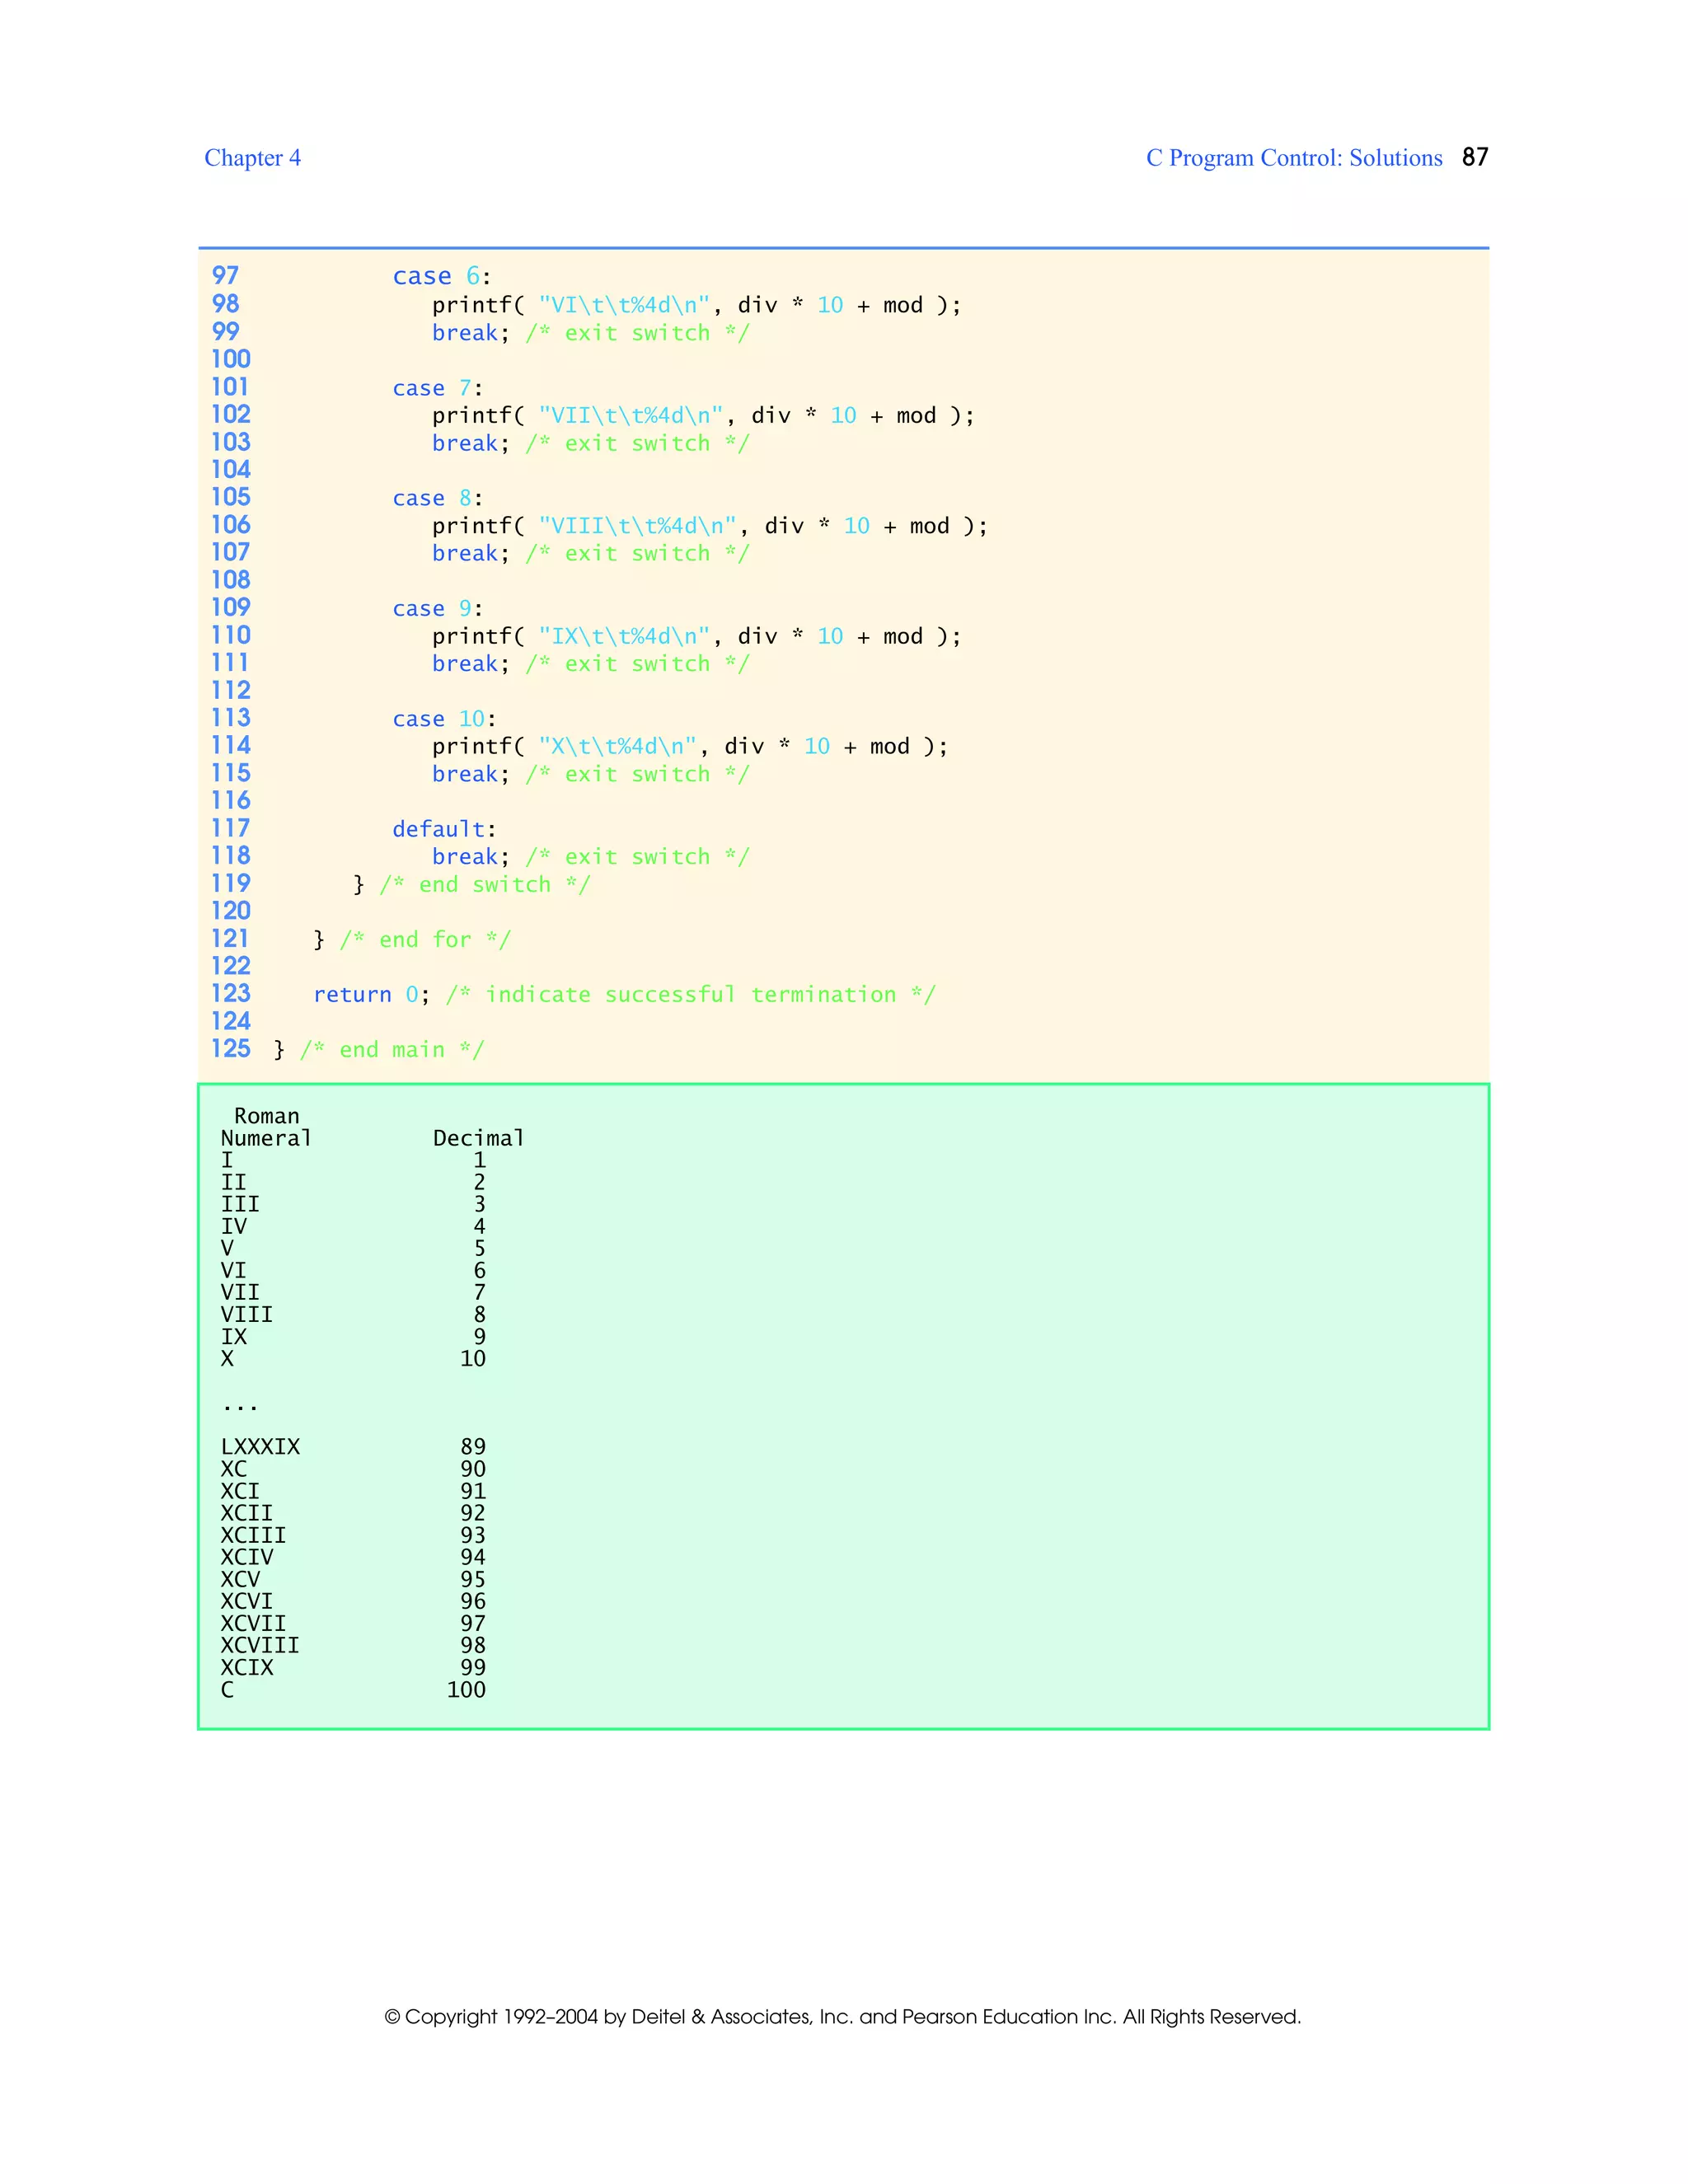Click the 'XCIV' output row

(x=353, y=1557)
